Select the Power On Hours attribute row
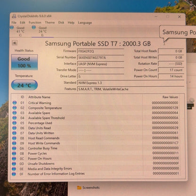The height and width of the screenshot is (196, 196). click(x=96, y=158)
